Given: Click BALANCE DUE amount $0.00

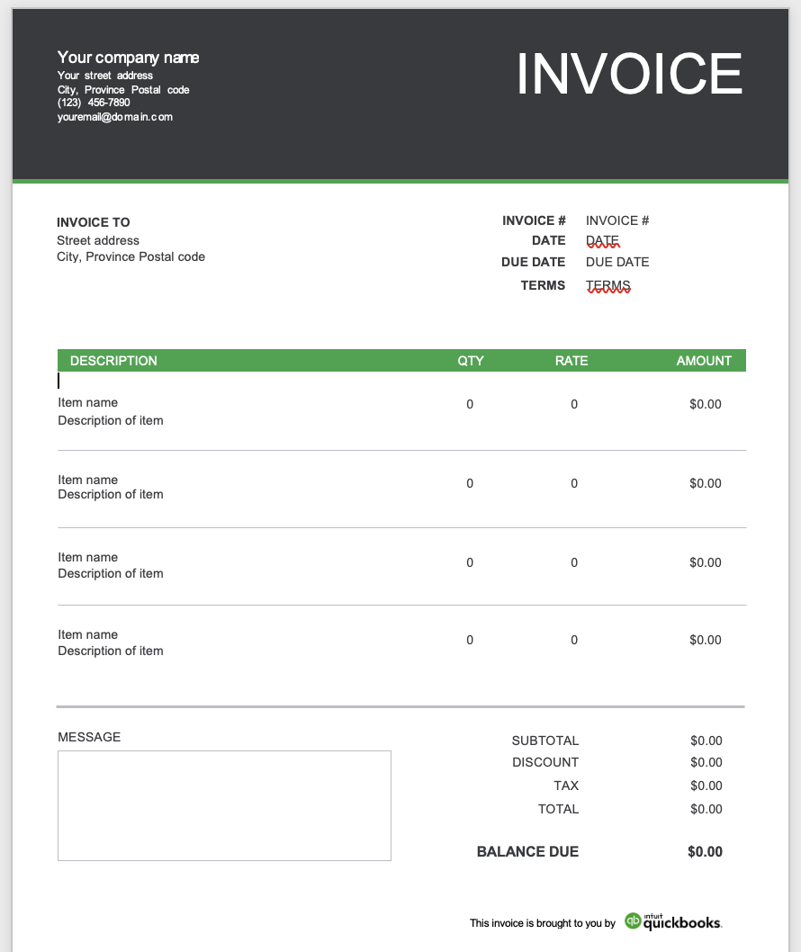Looking at the screenshot, I should 705,852.
